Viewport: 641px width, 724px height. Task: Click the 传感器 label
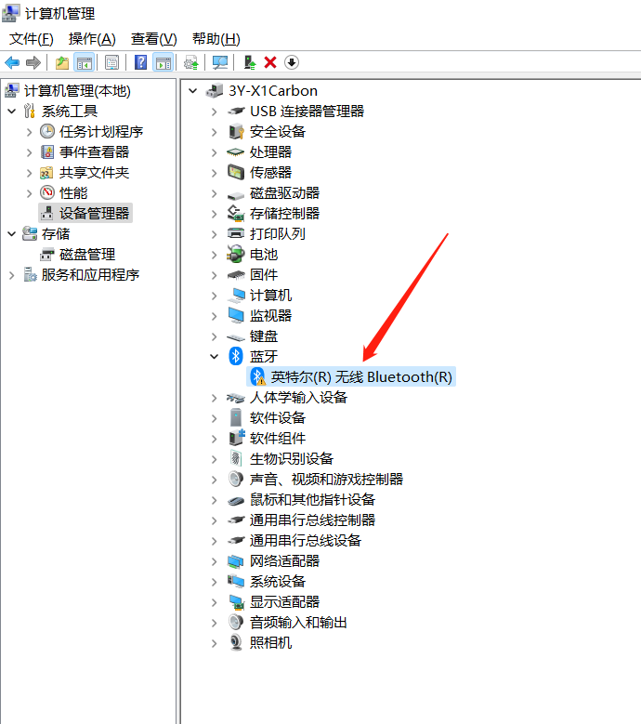tap(271, 173)
